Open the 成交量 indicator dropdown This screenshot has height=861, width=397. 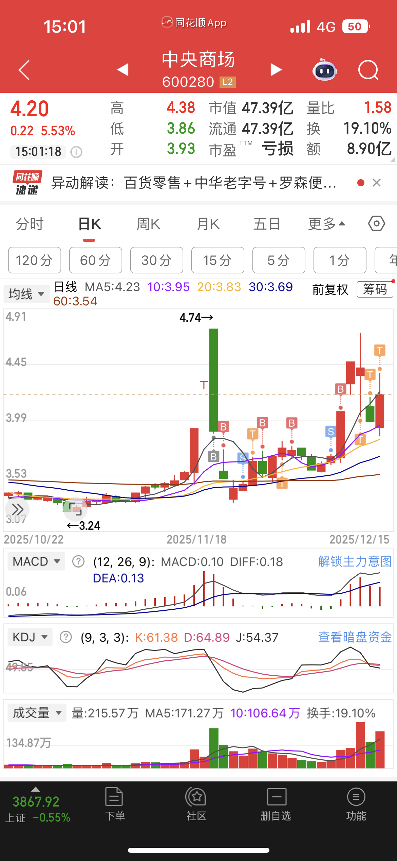(37, 713)
